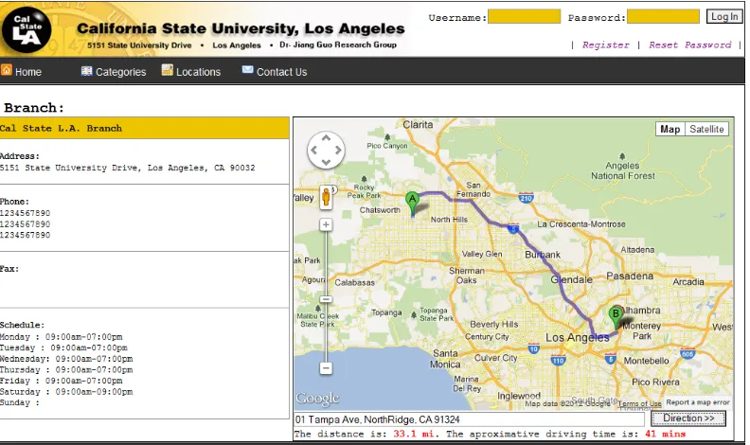The image size is (750, 445).
Task: Click the 33.1 mi distance value
Action: [414, 434]
